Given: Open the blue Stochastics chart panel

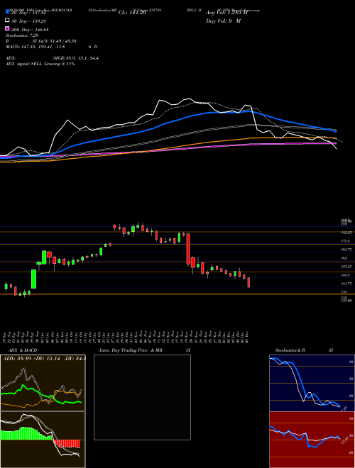Looking at the screenshot, I should [x=312, y=383].
